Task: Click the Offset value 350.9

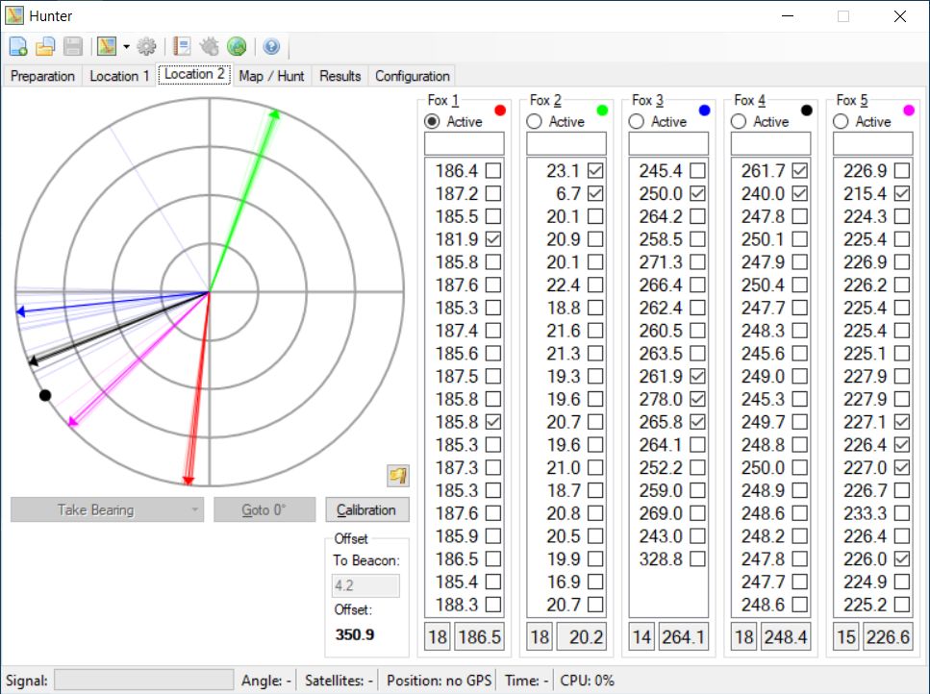Action: (x=355, y=634)
